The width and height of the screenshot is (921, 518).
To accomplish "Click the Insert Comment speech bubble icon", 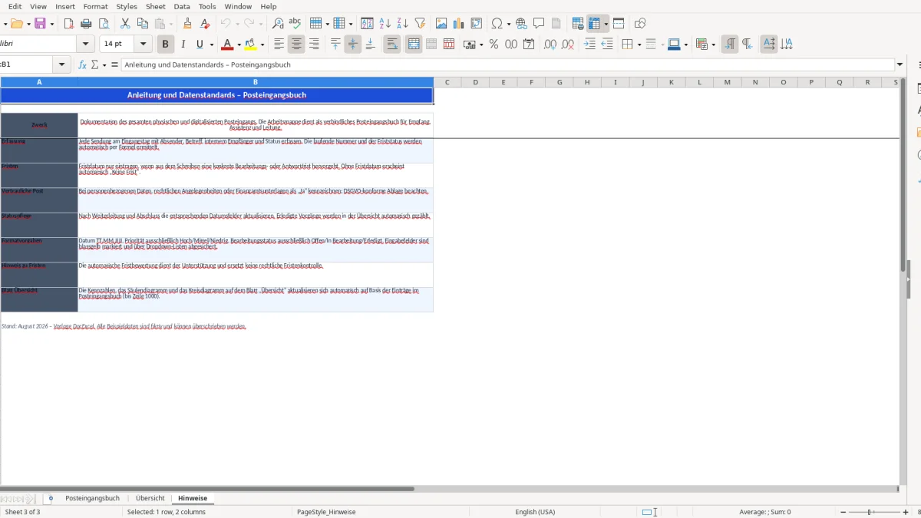I will [540, 24].
